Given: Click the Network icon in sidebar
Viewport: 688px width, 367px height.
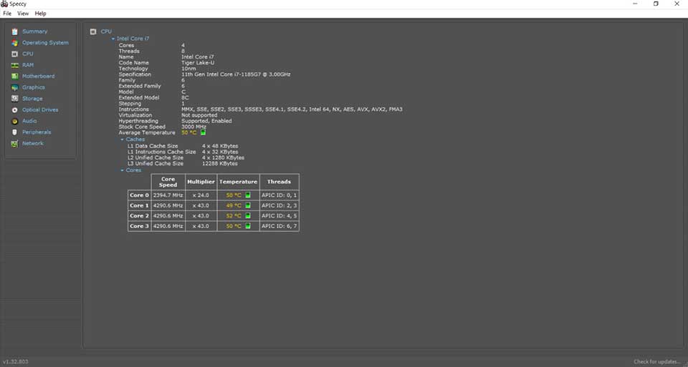Looking at the screenshot, I should (14, 144).
